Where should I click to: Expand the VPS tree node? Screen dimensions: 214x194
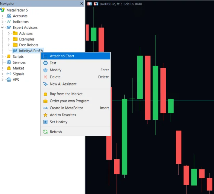(x=2, y=80)
